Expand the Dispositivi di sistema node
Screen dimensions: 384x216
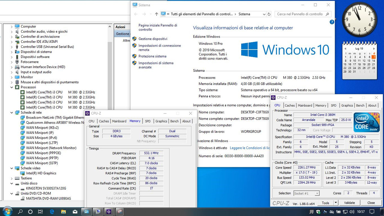(x=12, y=52)
